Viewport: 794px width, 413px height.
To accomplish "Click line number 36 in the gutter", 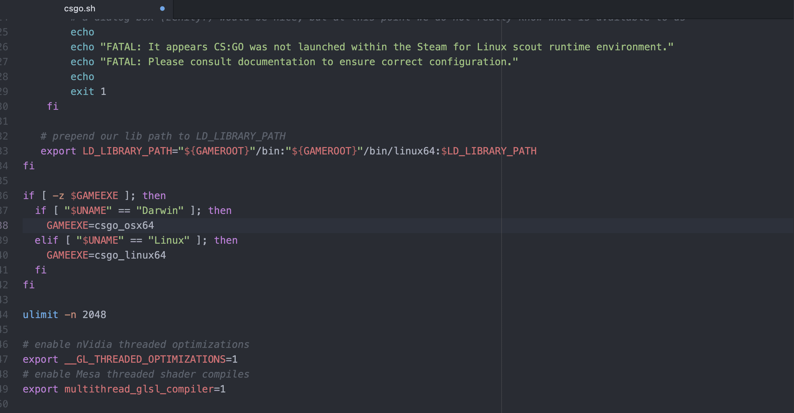I will click(x=4, y=196).
